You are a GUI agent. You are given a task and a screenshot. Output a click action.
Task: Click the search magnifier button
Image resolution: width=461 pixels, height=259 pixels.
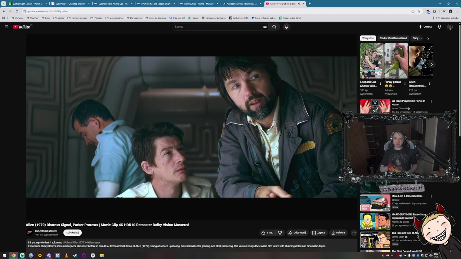click(274, 27)
